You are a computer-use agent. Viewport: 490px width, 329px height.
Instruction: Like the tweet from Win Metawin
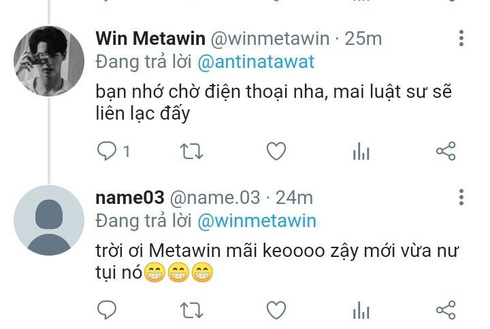(276, 151)
